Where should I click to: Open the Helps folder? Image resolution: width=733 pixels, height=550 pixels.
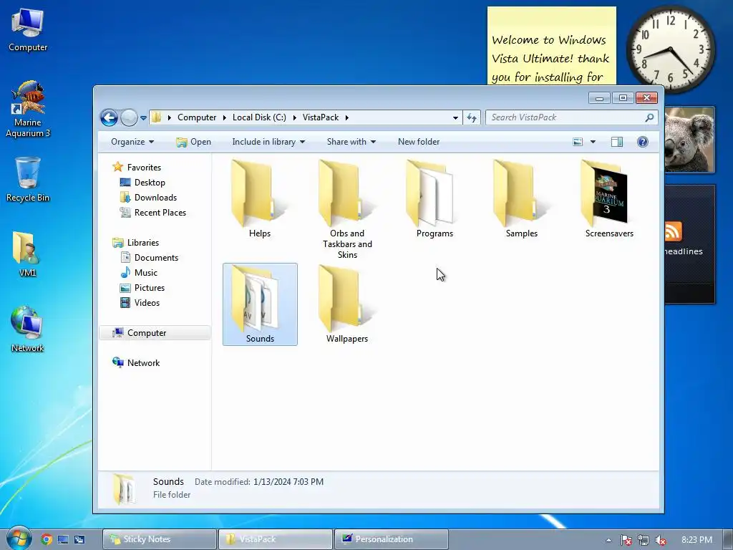(x=259, y=199)
